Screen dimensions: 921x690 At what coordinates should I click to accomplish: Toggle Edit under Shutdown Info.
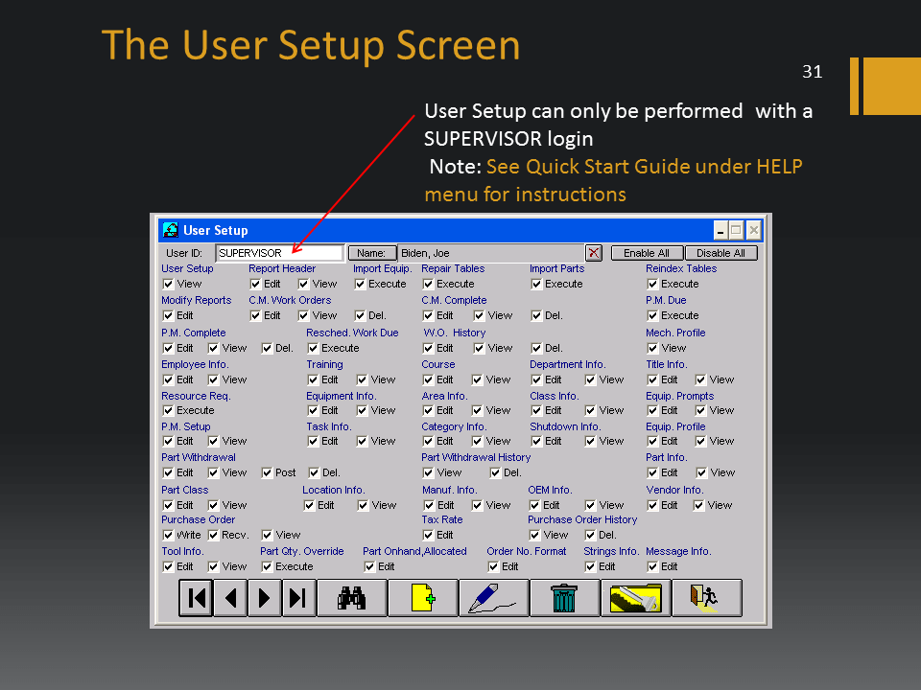click(536, 441)
